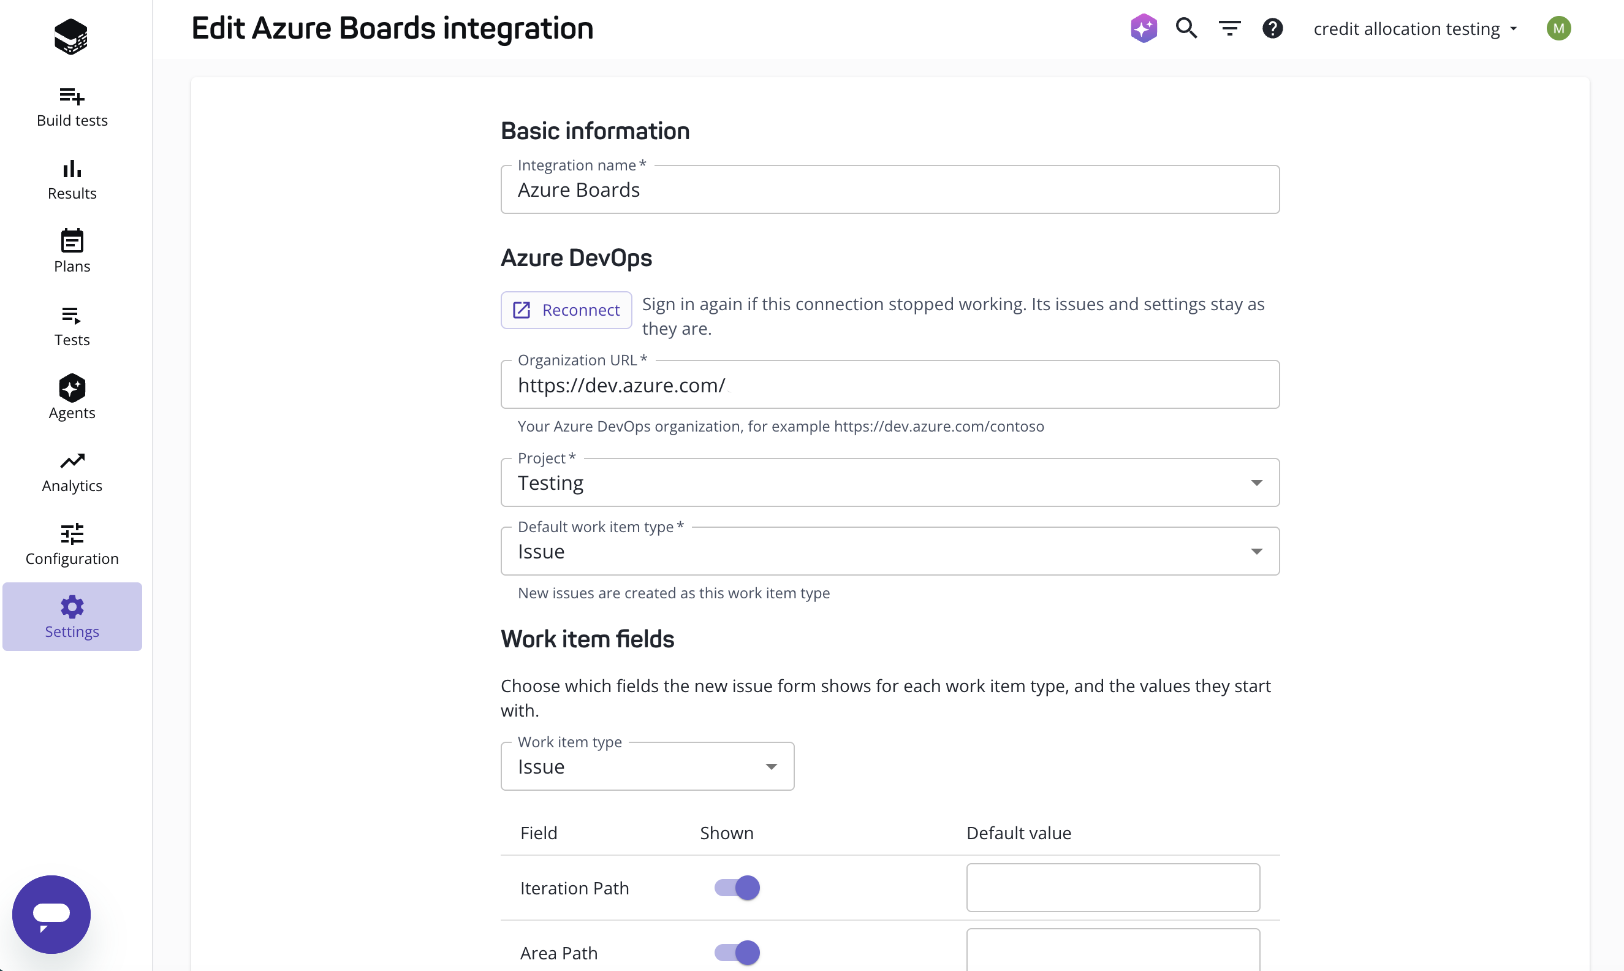Click the Area Path row label
The height and width of the screenshot is (971, 1624).
coord(558,953)
